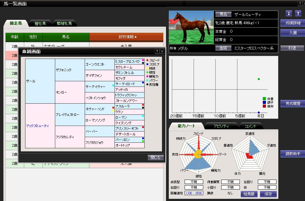Viewport: 305px width, 201px height.
Task: Close the 血統画面 dialog with X
Action: (x=162, y=51)
